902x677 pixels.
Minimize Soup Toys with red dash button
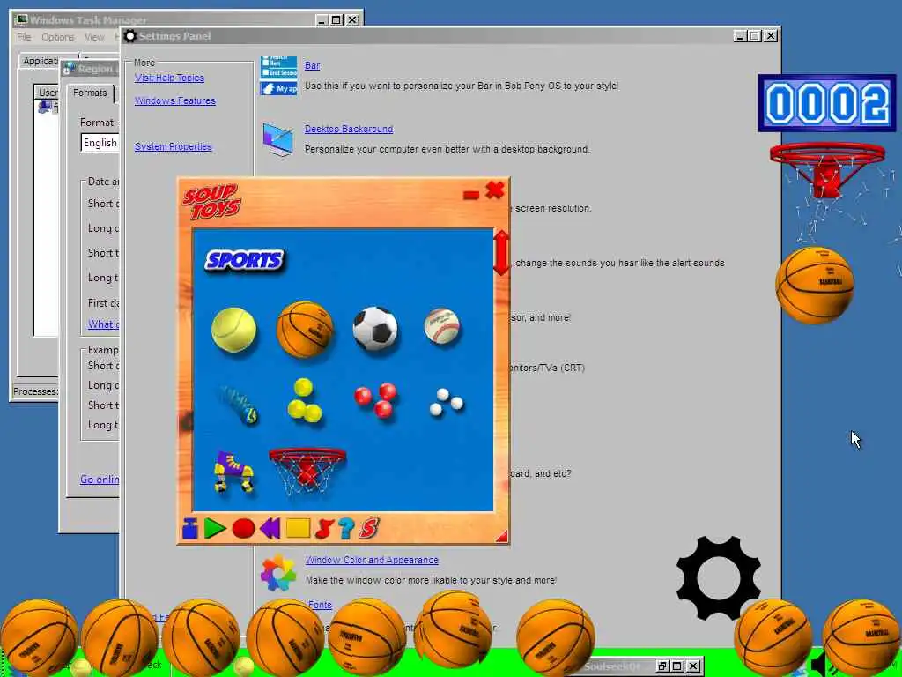tap(471, 195)
